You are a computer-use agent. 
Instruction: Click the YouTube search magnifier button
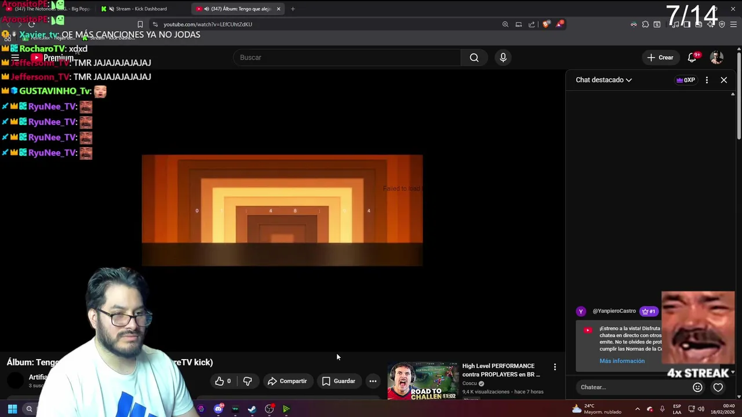[x=474, y=57]
